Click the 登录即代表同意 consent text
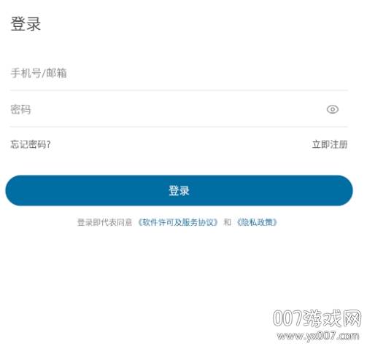Screen dimensions: 367x346 pos(104,222)
